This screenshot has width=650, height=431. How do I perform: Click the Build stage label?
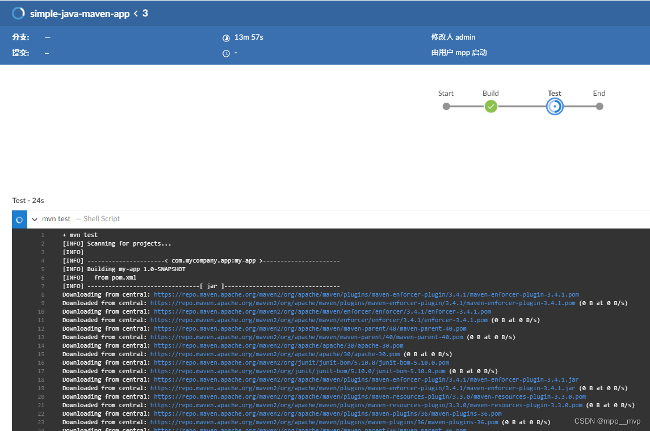[490, 93]
